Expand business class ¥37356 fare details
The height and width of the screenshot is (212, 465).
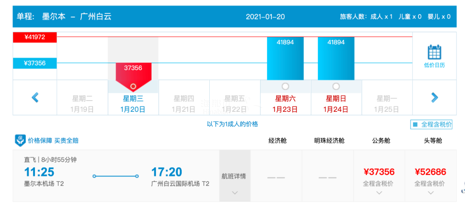tap(379, 193)
